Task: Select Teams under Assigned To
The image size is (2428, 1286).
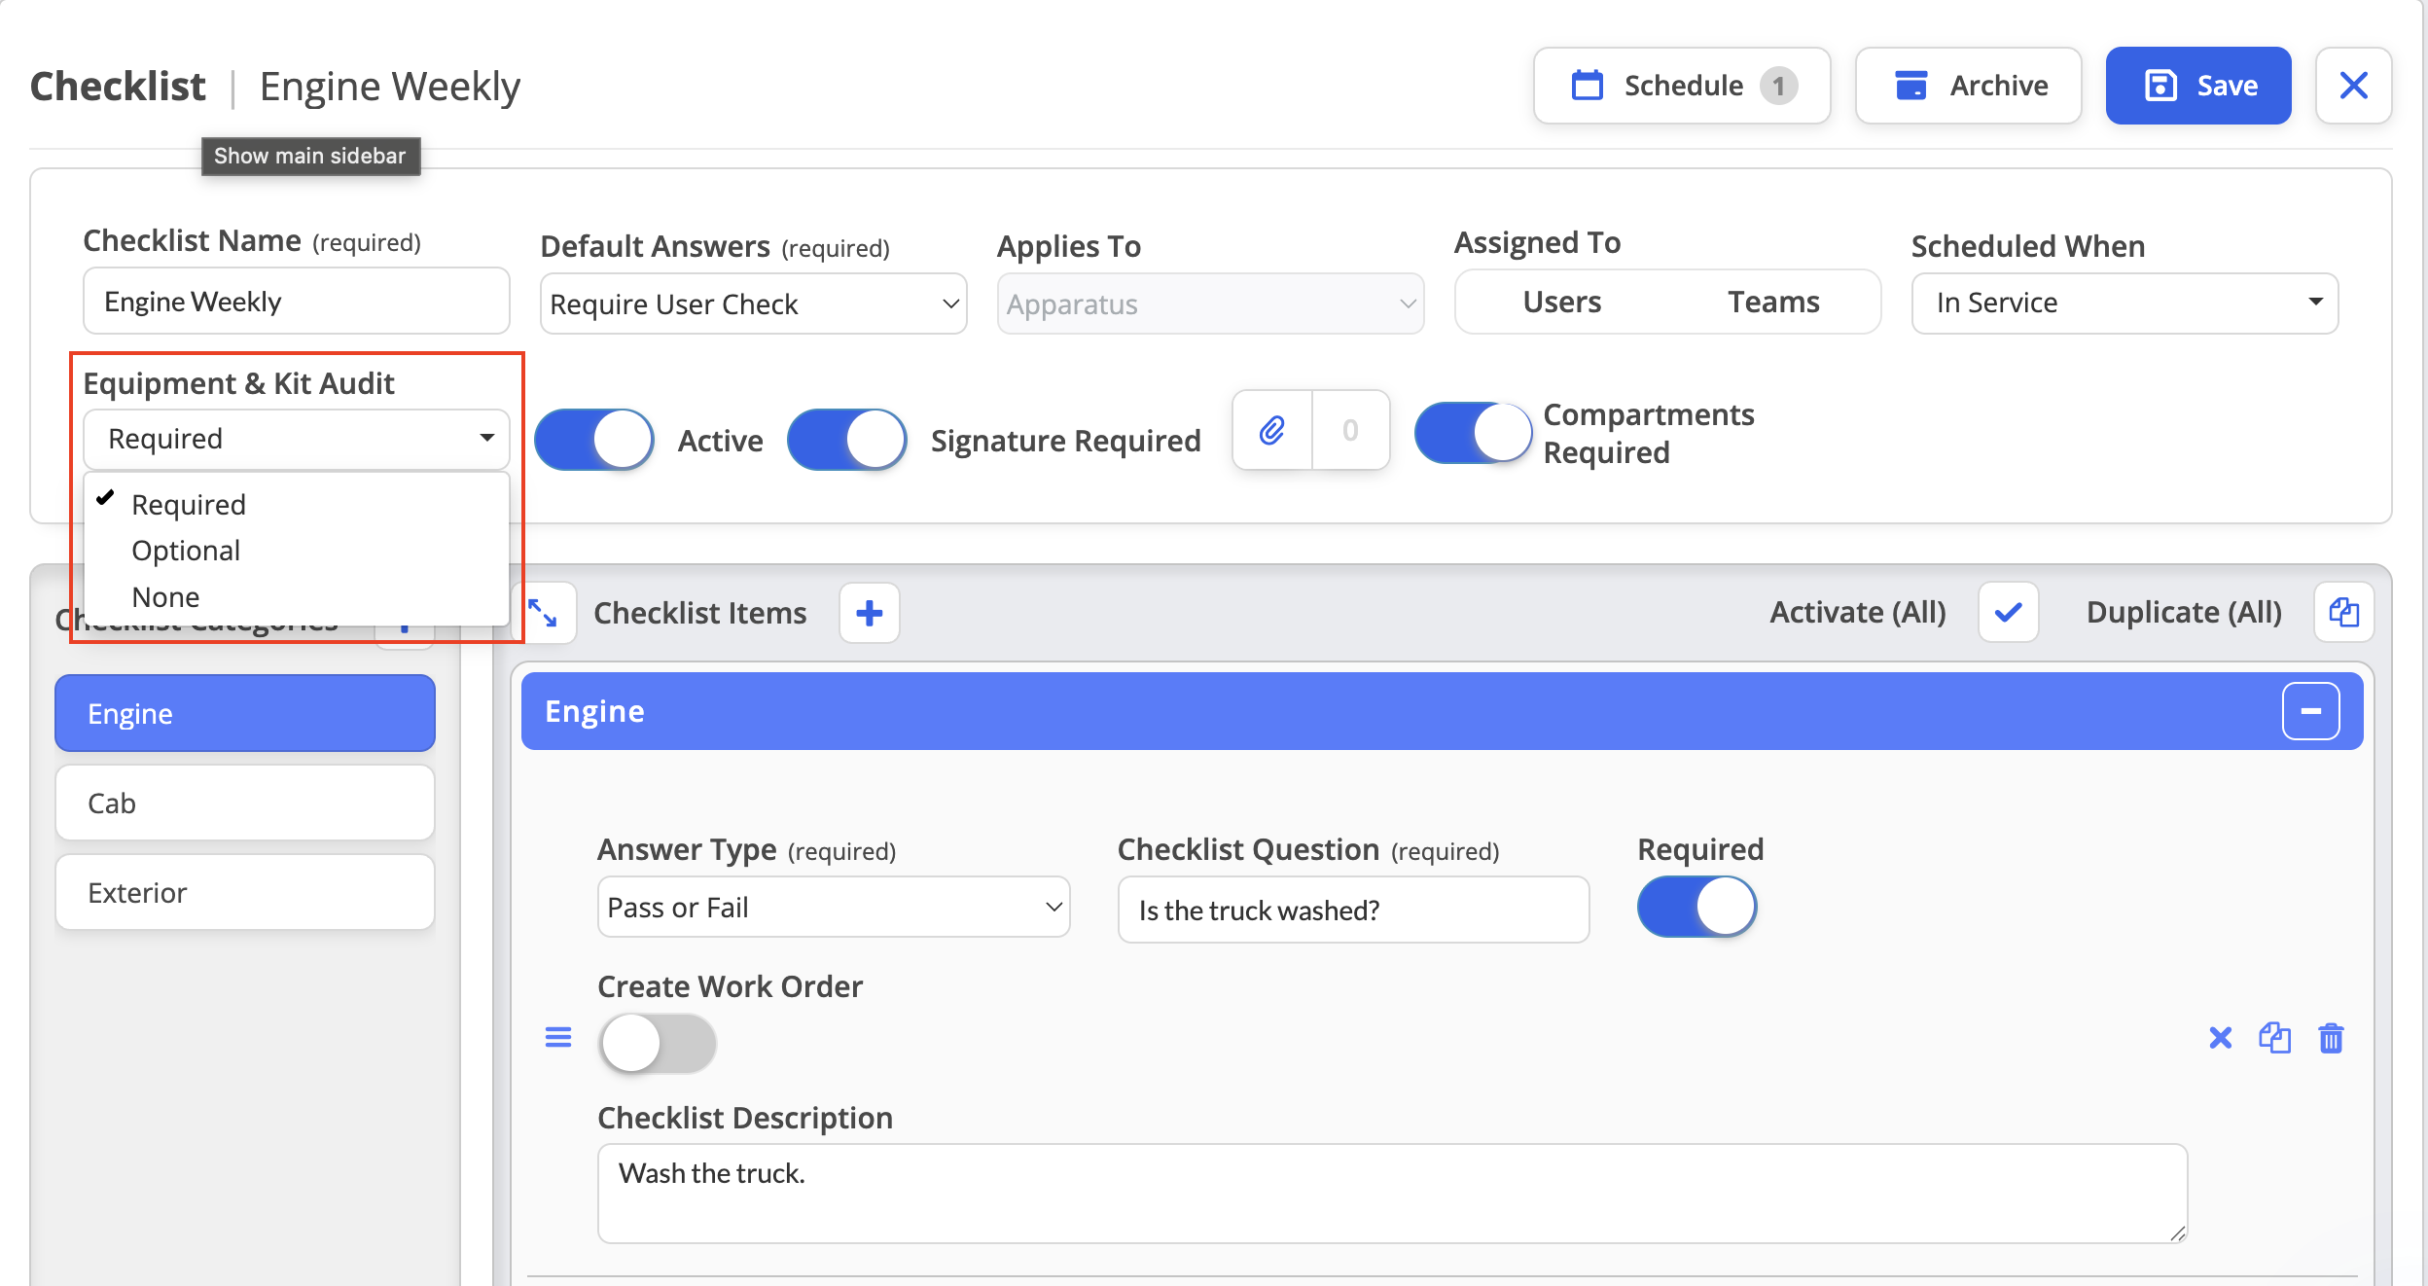Action: 1773,302
